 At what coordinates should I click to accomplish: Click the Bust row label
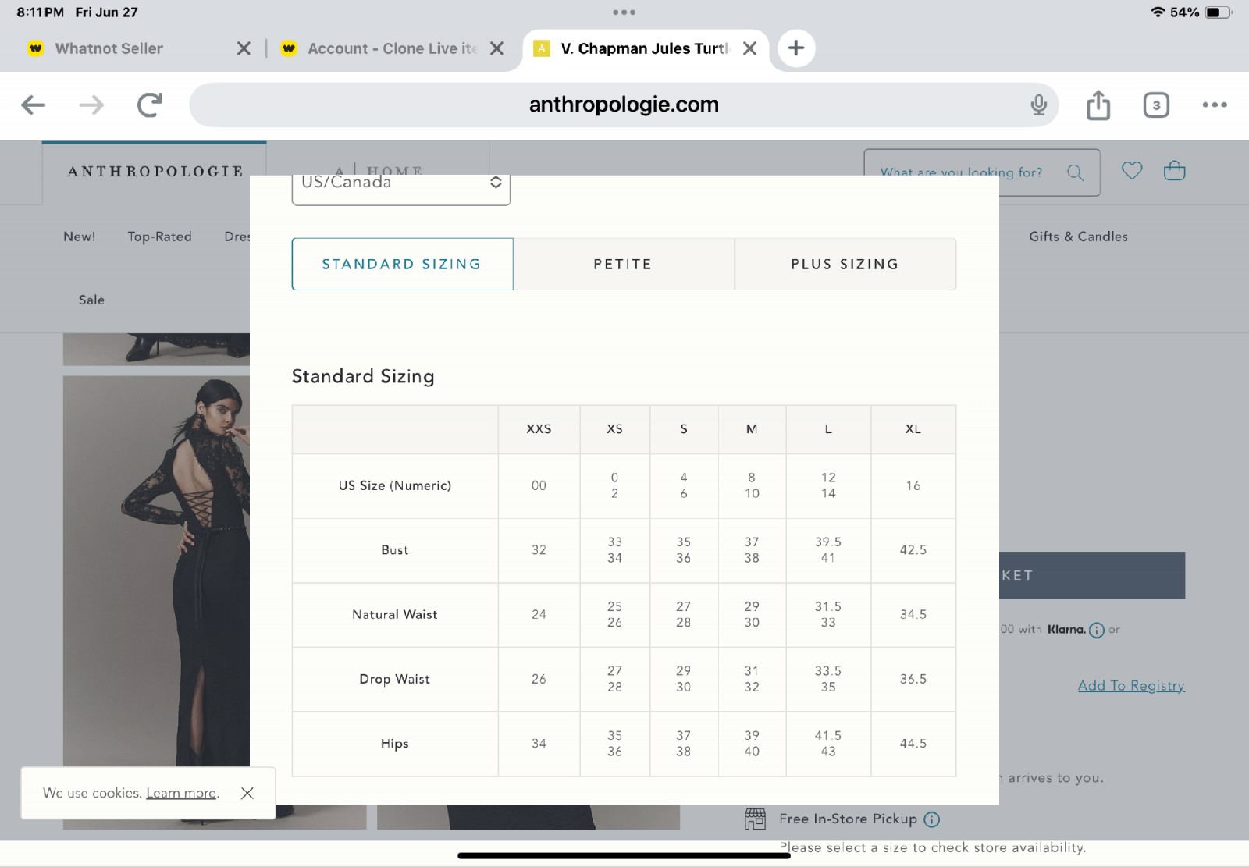click(395, 550)
